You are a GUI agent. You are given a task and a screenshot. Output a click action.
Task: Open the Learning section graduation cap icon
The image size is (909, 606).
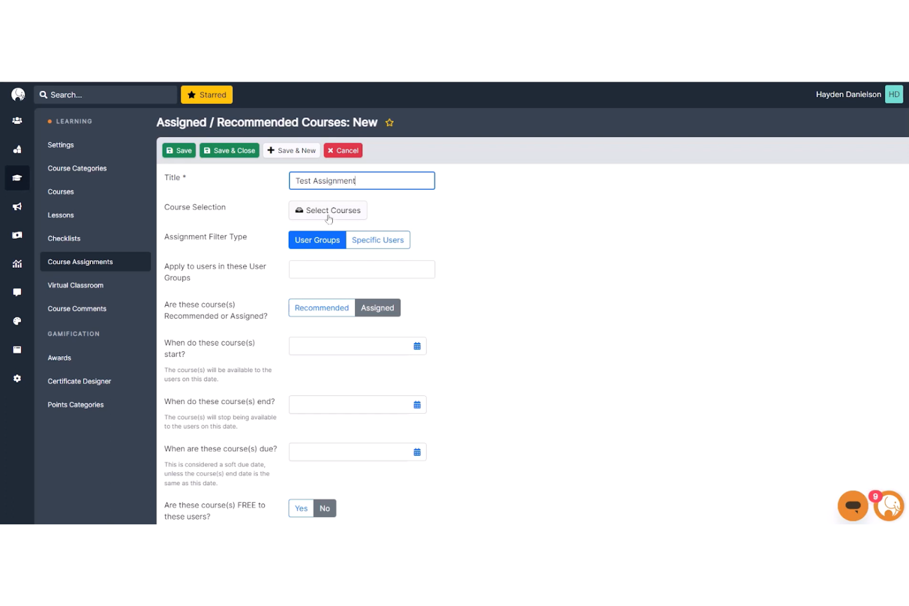tap(17, 177)
